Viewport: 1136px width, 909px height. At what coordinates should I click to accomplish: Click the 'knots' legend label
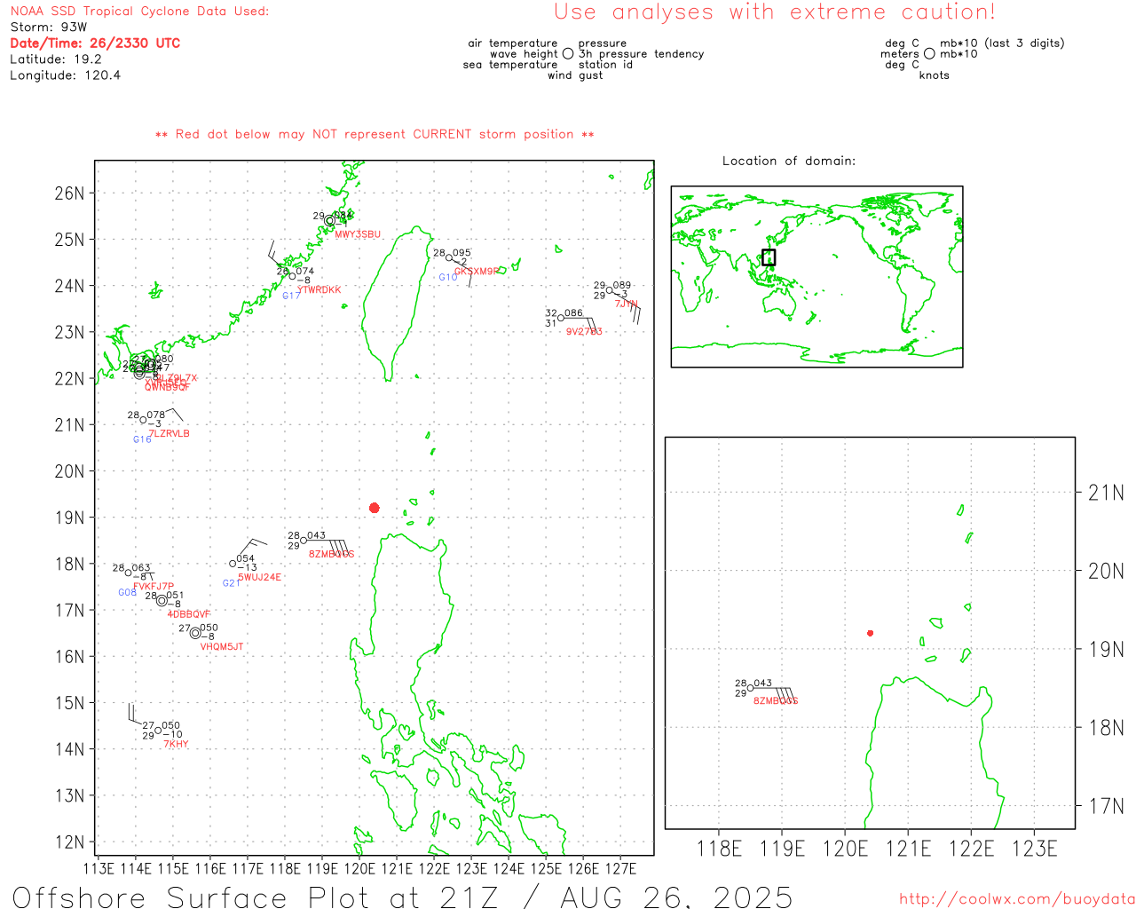(x=935, y=75)
